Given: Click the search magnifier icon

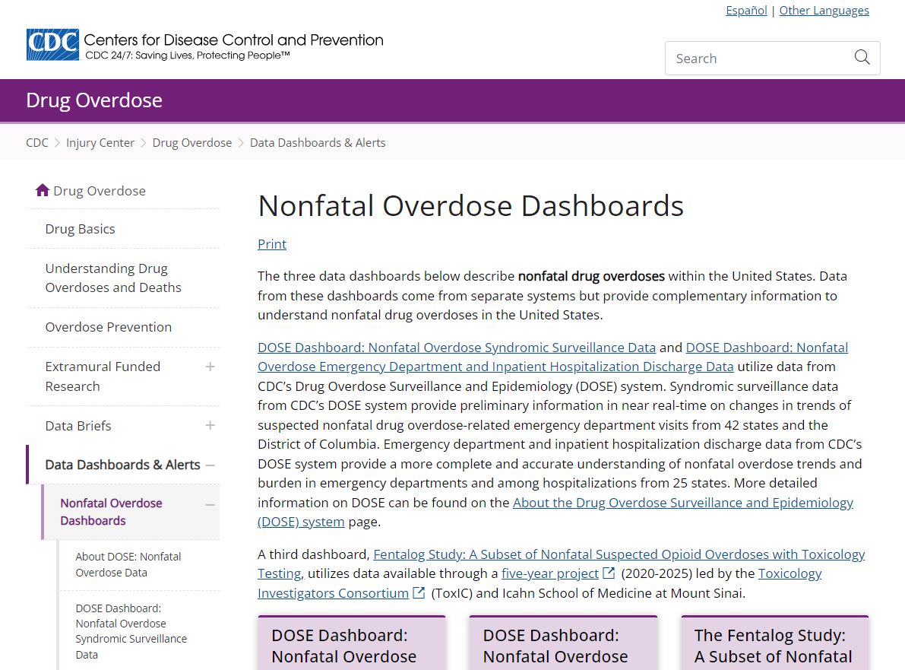Looking at the screenshot, I should tap(862, 58).
